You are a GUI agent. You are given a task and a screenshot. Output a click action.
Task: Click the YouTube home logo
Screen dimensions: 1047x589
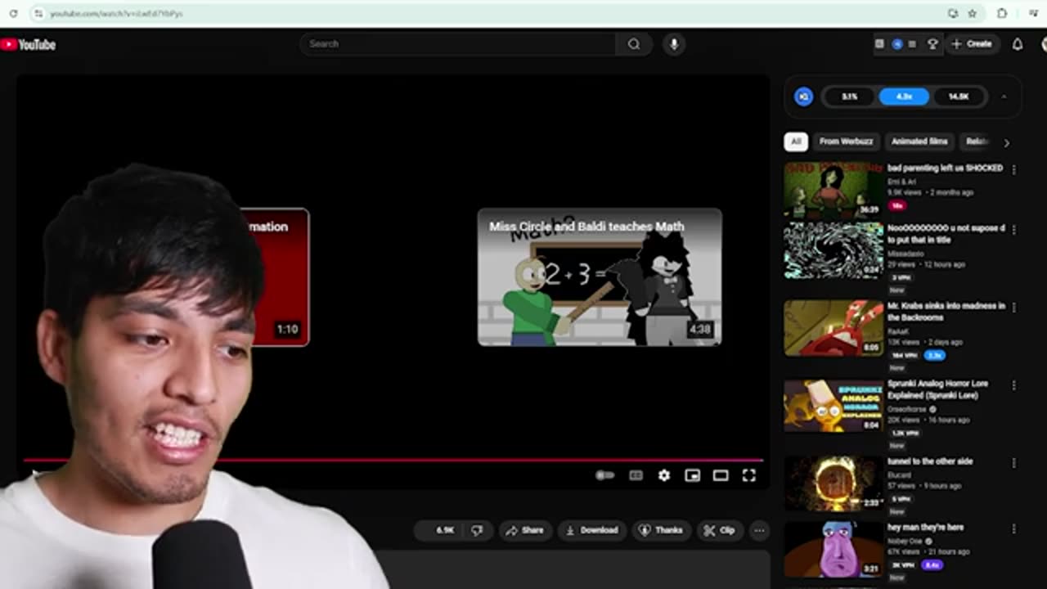click(x=29, y=44)
